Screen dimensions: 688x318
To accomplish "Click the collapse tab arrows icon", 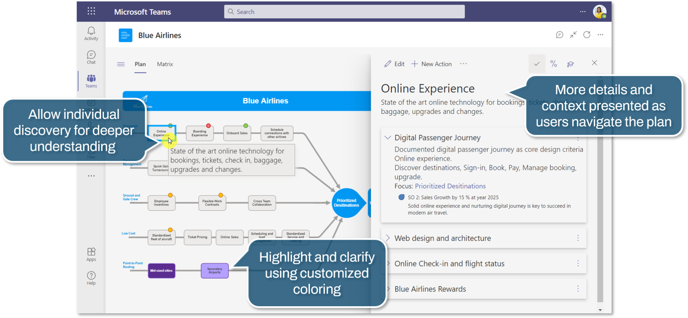I will pos(573,35).
